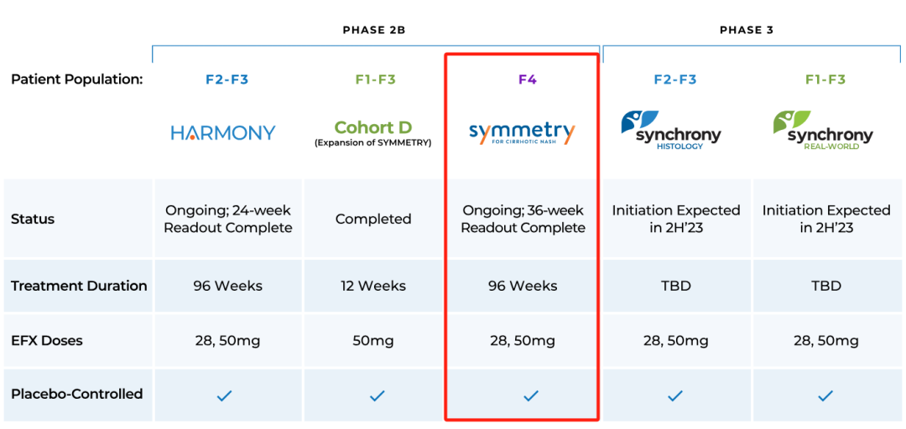Click placebo checkmark under Cohort D column
Viewport: 906px width, 429px height.
click(x=377, y=395)
